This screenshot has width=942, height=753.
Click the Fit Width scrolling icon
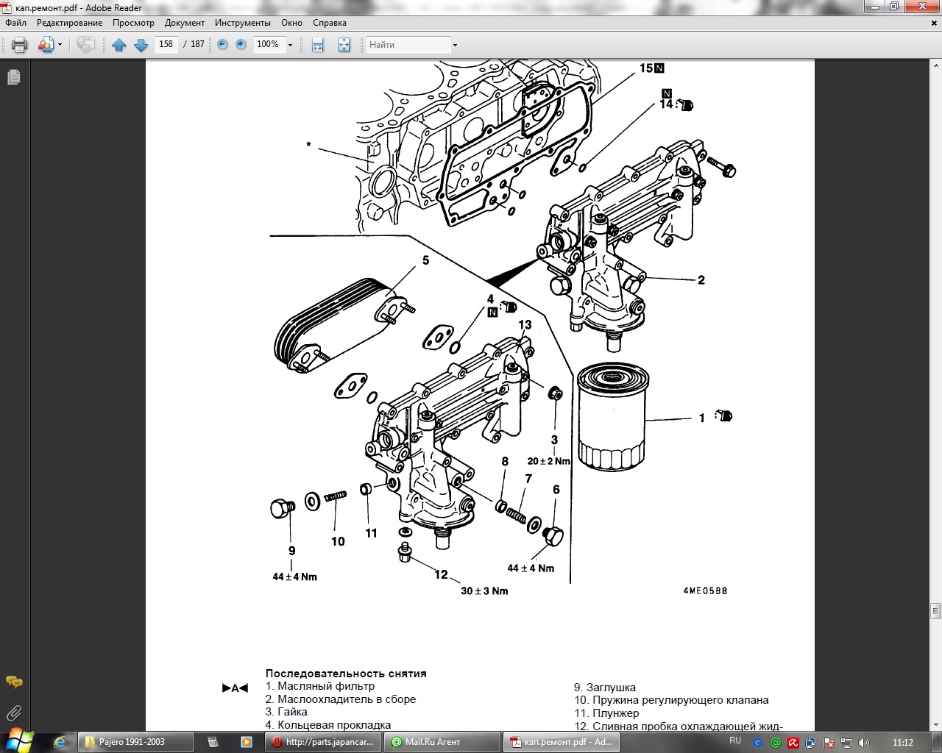point(317,45)
